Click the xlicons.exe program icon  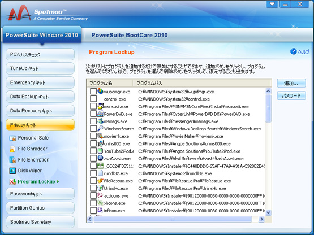tap(100, 203)
